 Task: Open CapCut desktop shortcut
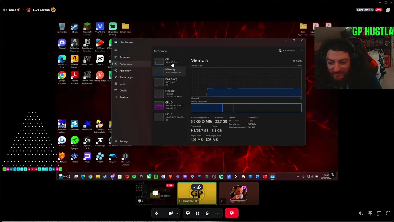click(x=100, y=60)
